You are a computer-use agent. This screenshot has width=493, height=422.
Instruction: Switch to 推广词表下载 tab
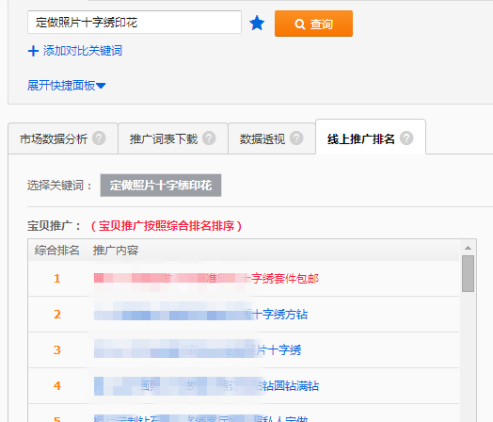coord(173,138)
